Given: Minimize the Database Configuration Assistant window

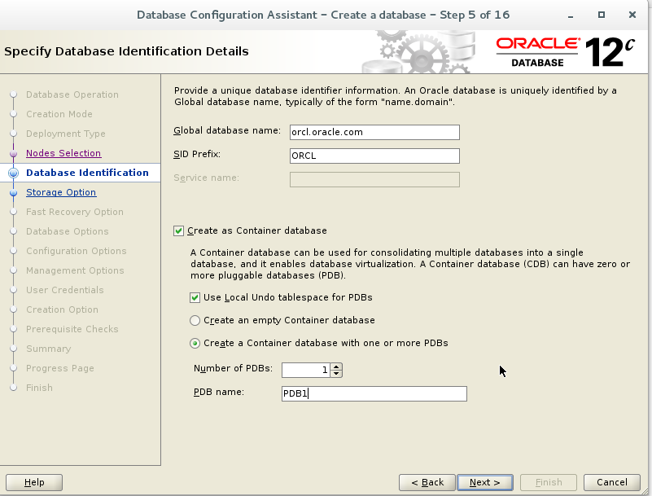Looking at the screenshot, I should [x=571, y=15].
